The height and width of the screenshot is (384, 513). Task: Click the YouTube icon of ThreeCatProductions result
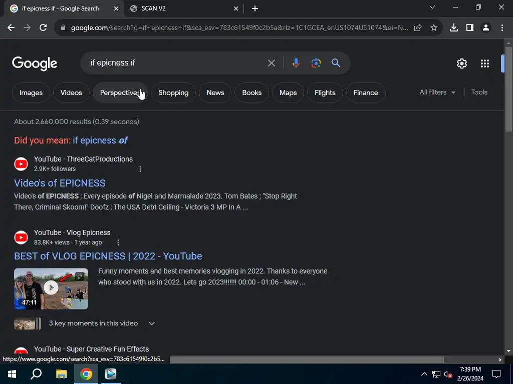(21, 164)
